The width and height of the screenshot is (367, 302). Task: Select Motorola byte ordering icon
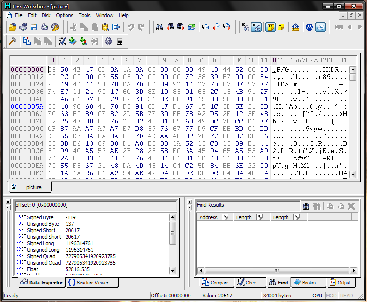(309, 27)
